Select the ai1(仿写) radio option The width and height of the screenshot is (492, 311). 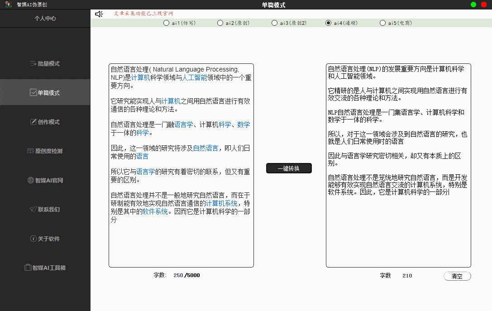pos(166,23)
